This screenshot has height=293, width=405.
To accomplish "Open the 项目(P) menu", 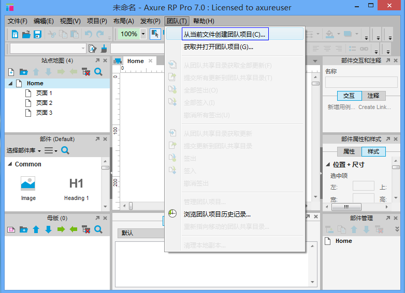I will (x=97, y=21).
